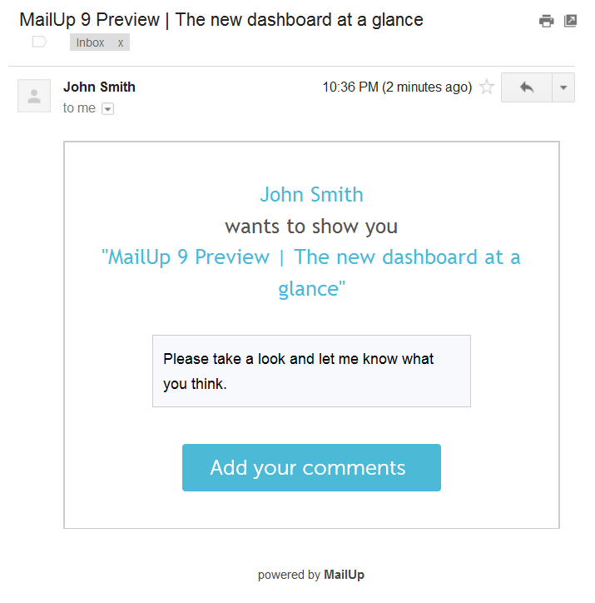
Task: Remove the Inbox label using its x
Action: click(x=121, y=42)
